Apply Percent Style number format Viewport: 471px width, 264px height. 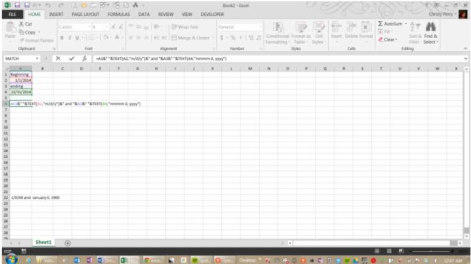click(233, 38)
